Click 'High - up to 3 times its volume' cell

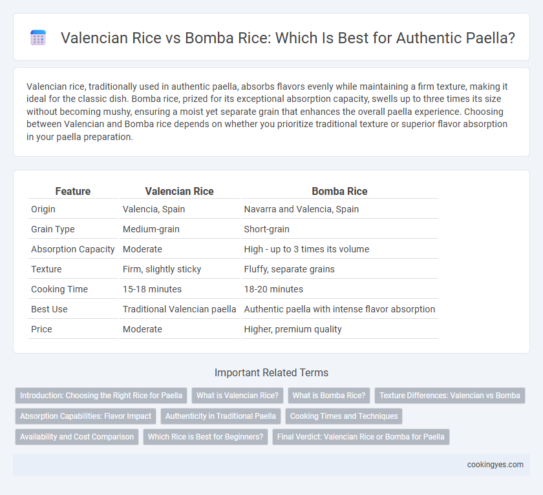pyautogui.click(x=306, y=249)
